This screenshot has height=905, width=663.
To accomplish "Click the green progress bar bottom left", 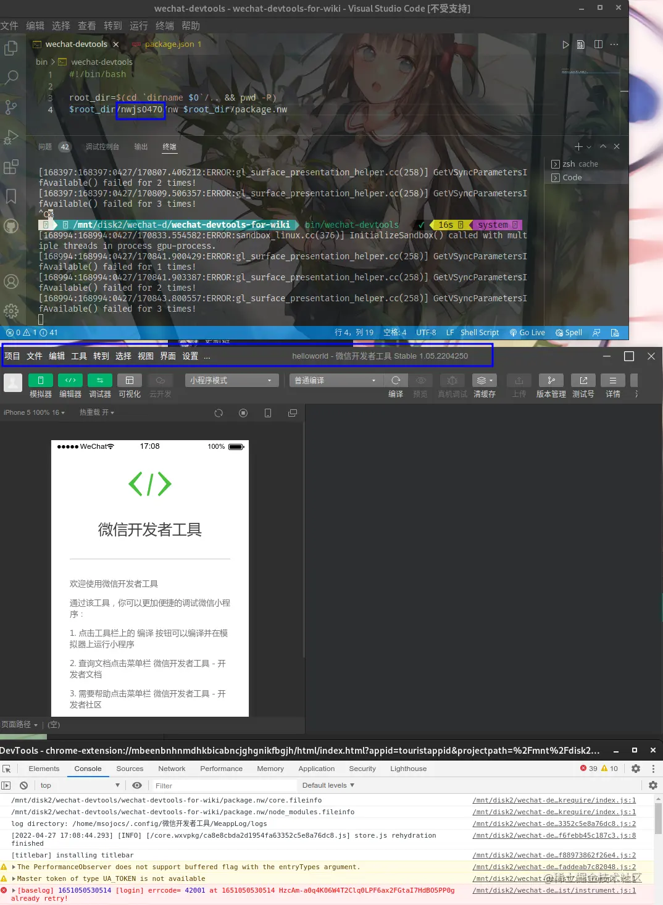I will pyautogui.click(x=23, y=737).
